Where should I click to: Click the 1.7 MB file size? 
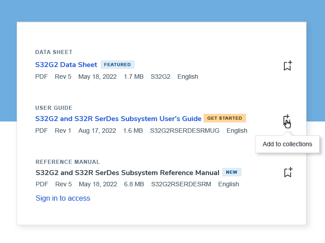(x=133, y=77)
